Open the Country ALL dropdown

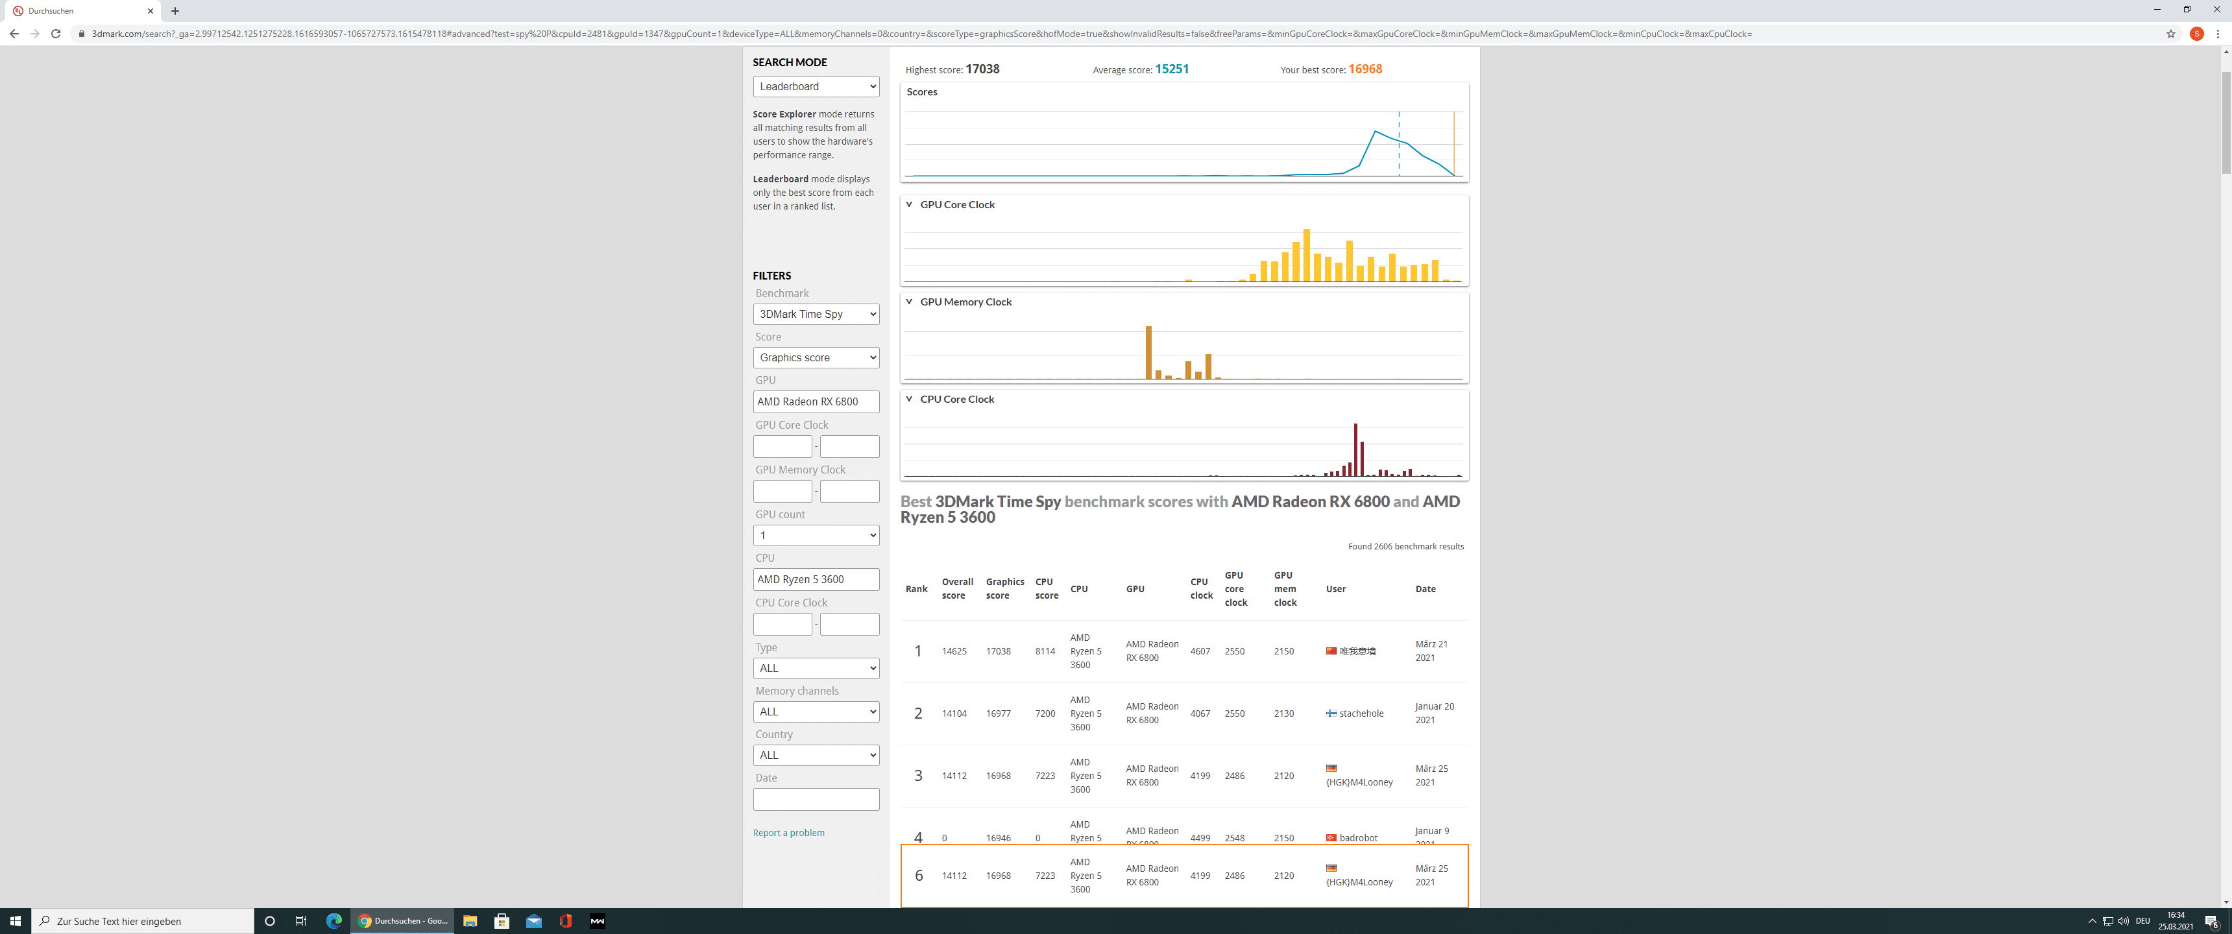(x=816, y=754)
